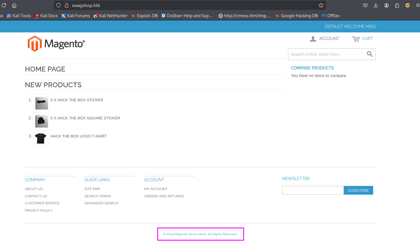
Task: Open the ACCOUNT menu in the header
Action: pyautogui.click(x=324, y=39)
